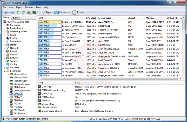The image size is (187, 122).
Task: Select the Security shield icon
Action: pyautogui.click(x=8, y=61)
